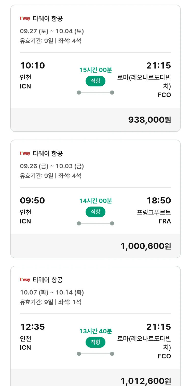Click the t'way logo on the 10.07 flight

[25, 280]
